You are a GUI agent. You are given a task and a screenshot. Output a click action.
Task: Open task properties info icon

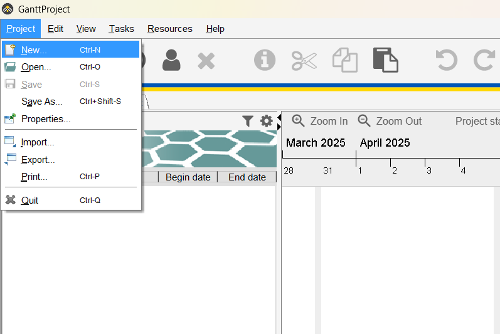(x=265, y=60)
